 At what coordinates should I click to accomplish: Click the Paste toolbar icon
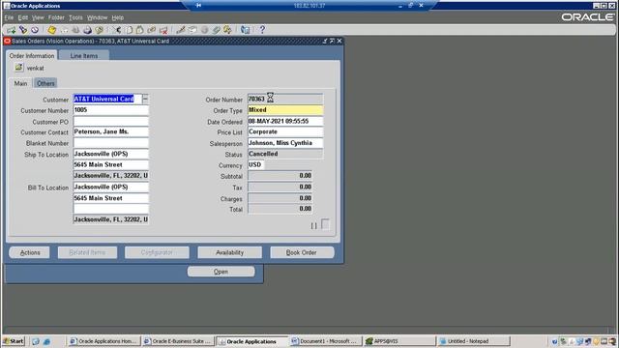point(139,30)
